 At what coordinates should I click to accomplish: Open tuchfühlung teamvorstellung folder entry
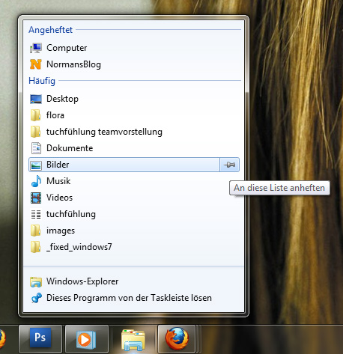pos(134,132)
